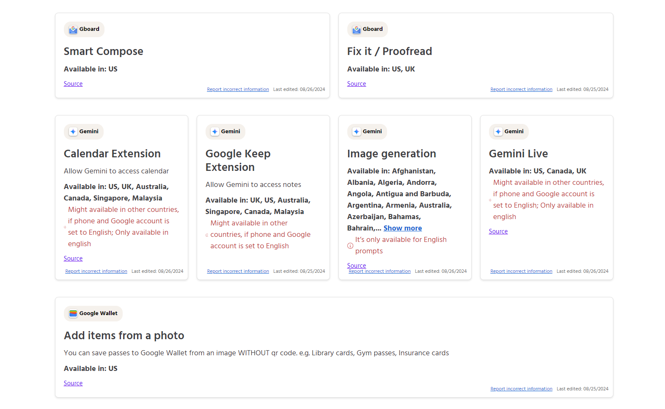This screenshot has height=409, width=665.
Task: Click the Google Wallet icon badge
Action: [x=73, y=313]
